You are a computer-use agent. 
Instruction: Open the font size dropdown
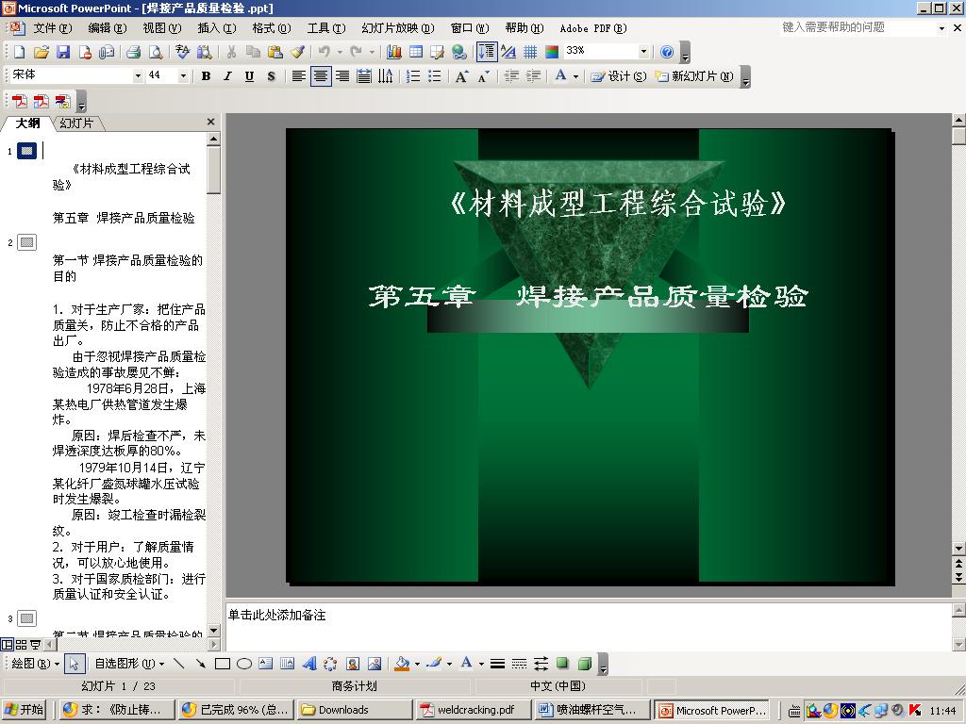pyautogui.click(x=183, y=76)
